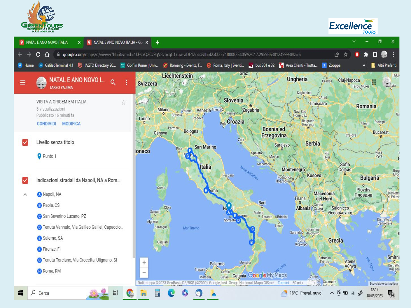The height and width of the screenshot is (308, 411).
Task: Open Task View in the taskbar
Action: tap(116, 293)
